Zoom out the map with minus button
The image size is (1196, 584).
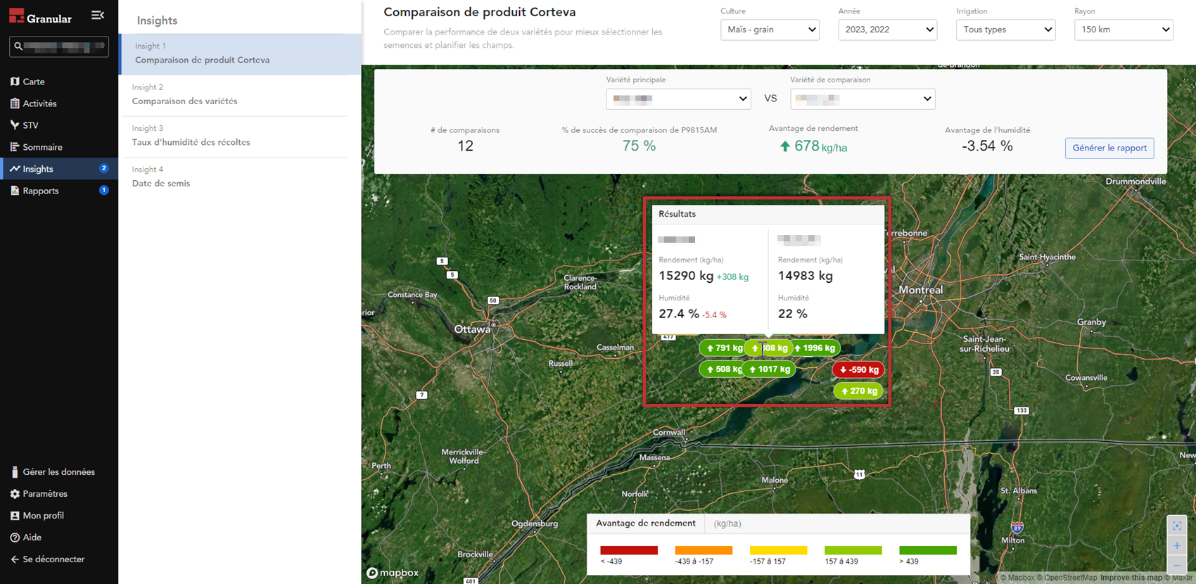(x=1177, y=565)
